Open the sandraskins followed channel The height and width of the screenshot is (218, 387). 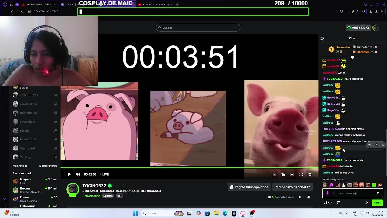point(35,104)
